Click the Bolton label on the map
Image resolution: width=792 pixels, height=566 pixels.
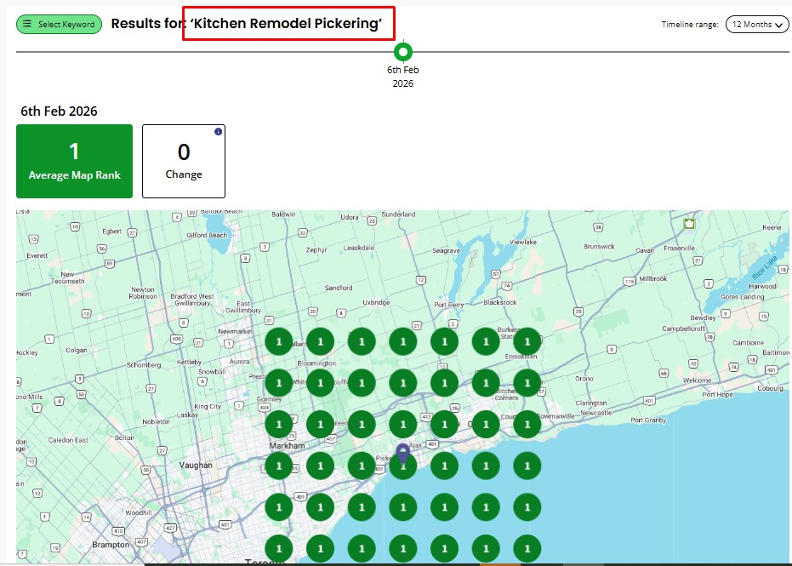pyautogui.click(x=124, y=437)
